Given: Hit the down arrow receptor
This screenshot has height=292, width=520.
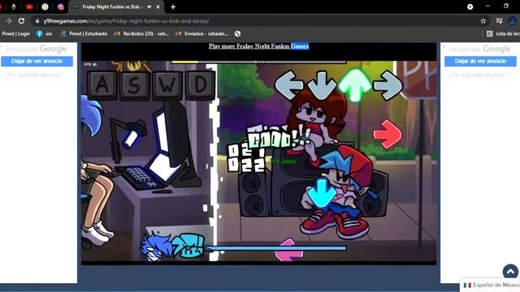Looking at the screenshot, I should 322,85.
